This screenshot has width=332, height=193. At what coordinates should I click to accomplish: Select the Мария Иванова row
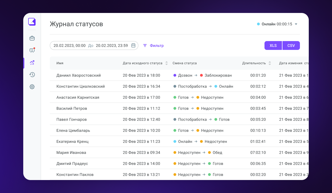tap(179, 152)
